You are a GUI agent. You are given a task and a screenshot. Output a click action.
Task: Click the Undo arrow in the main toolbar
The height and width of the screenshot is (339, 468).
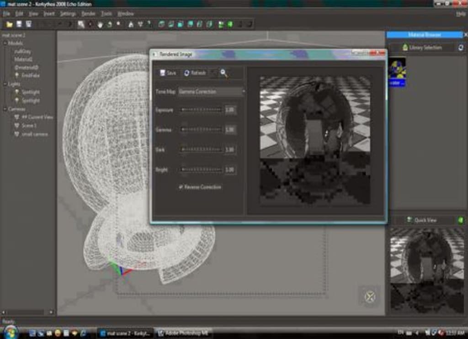pyautogui.click(x=60, y=24)
